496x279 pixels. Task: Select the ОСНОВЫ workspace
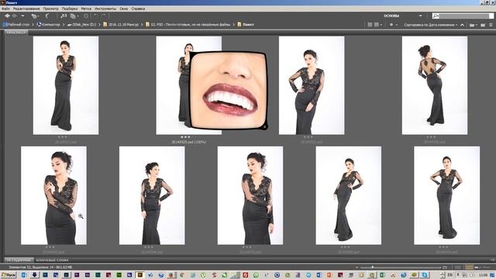(x=391, y=15)
